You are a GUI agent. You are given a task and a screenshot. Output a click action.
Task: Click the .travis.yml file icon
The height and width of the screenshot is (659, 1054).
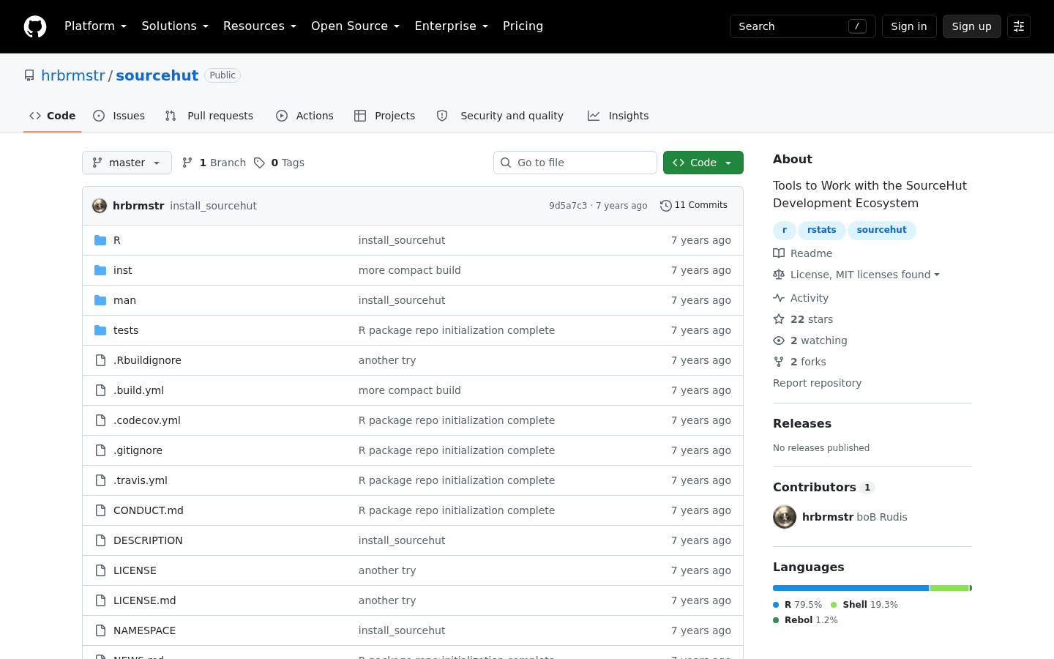click(x=100, y=480)
